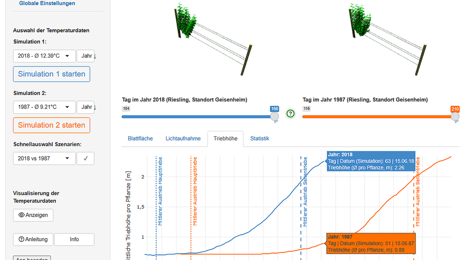Click the orange 1987 tooltip in chart

[x=371, y=243]
